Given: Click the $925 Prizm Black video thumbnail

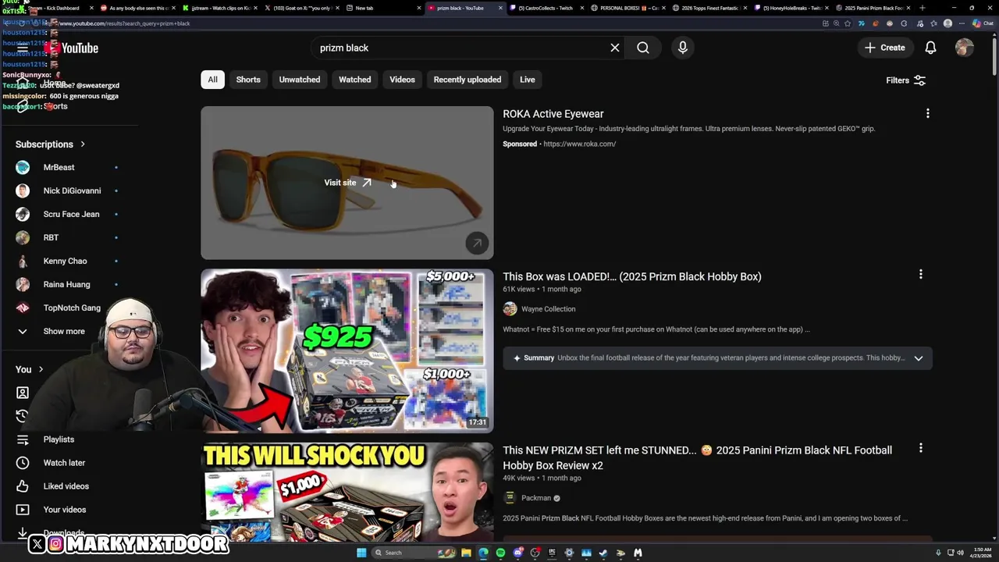Looking at the screenshot, I should [347, 350].
